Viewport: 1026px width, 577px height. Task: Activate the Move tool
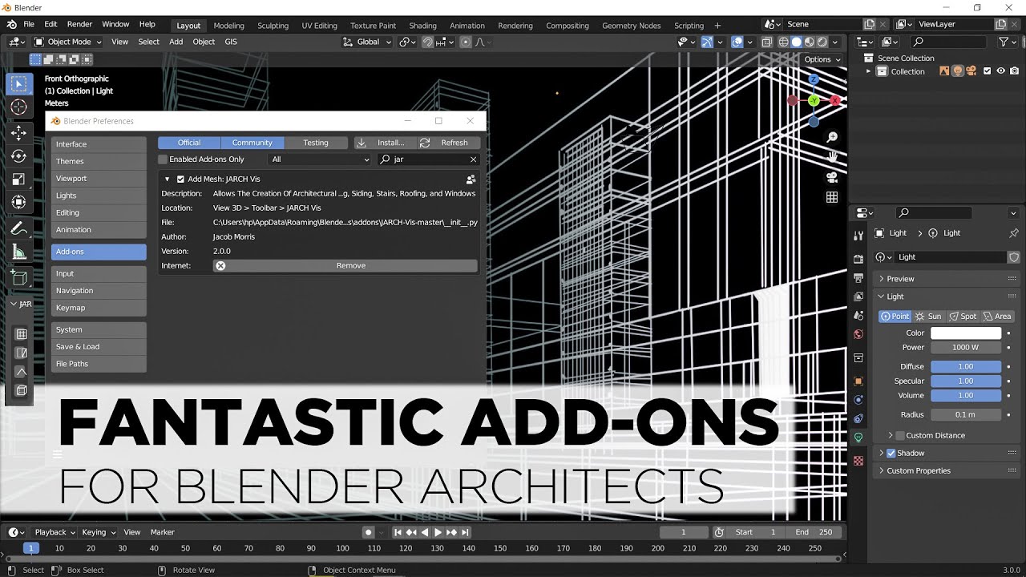point(19,133)
